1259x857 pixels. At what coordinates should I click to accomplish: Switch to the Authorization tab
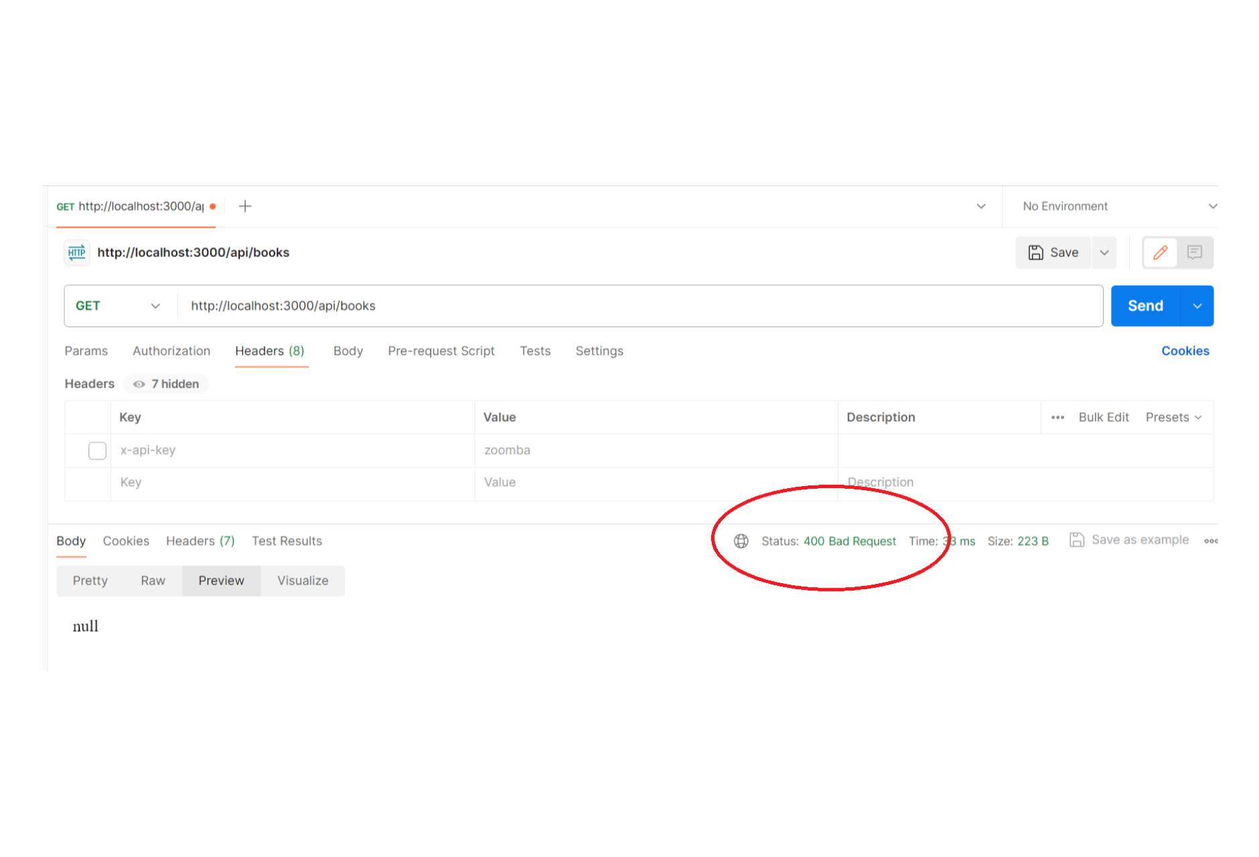tap(171, 351)
